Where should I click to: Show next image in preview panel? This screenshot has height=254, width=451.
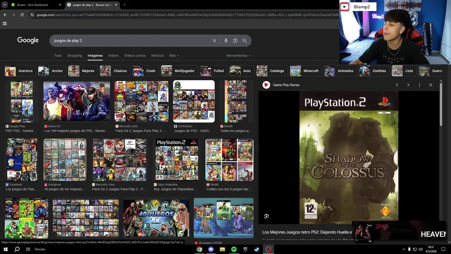(x=408, y=85)
